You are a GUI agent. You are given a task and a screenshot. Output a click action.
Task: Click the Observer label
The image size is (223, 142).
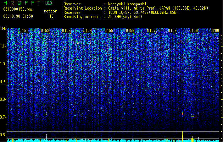[x=72, y=4]
